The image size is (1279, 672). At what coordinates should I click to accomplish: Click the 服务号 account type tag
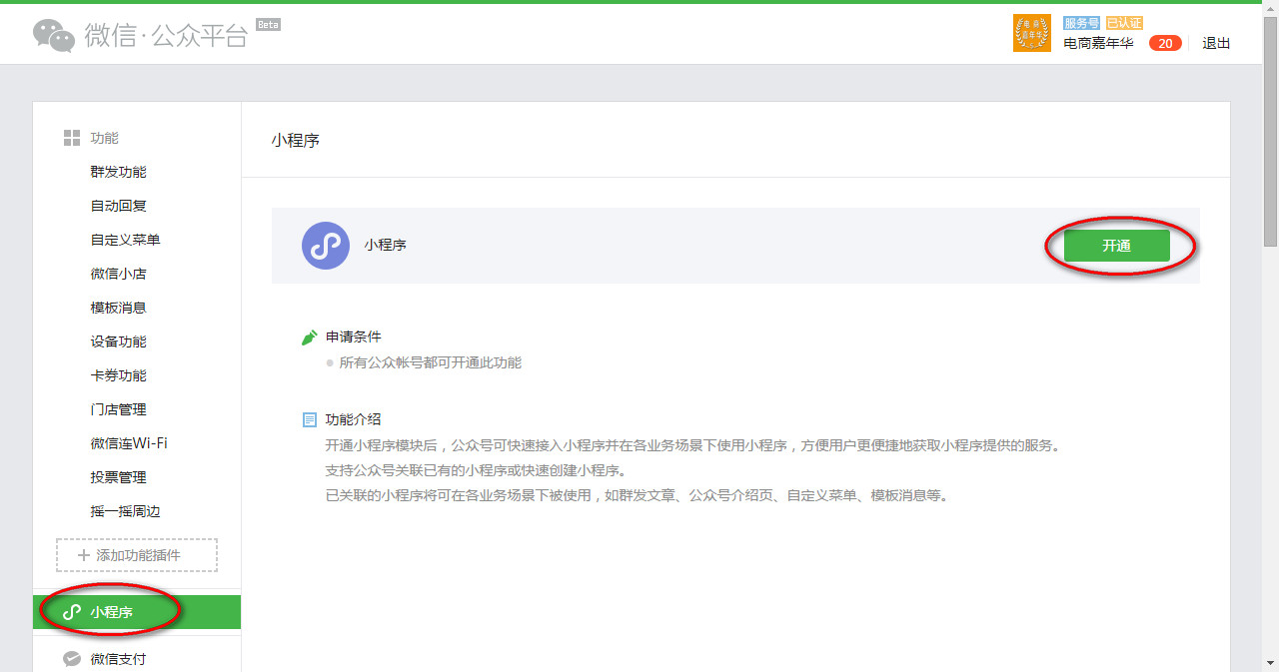click(1081, 23)
